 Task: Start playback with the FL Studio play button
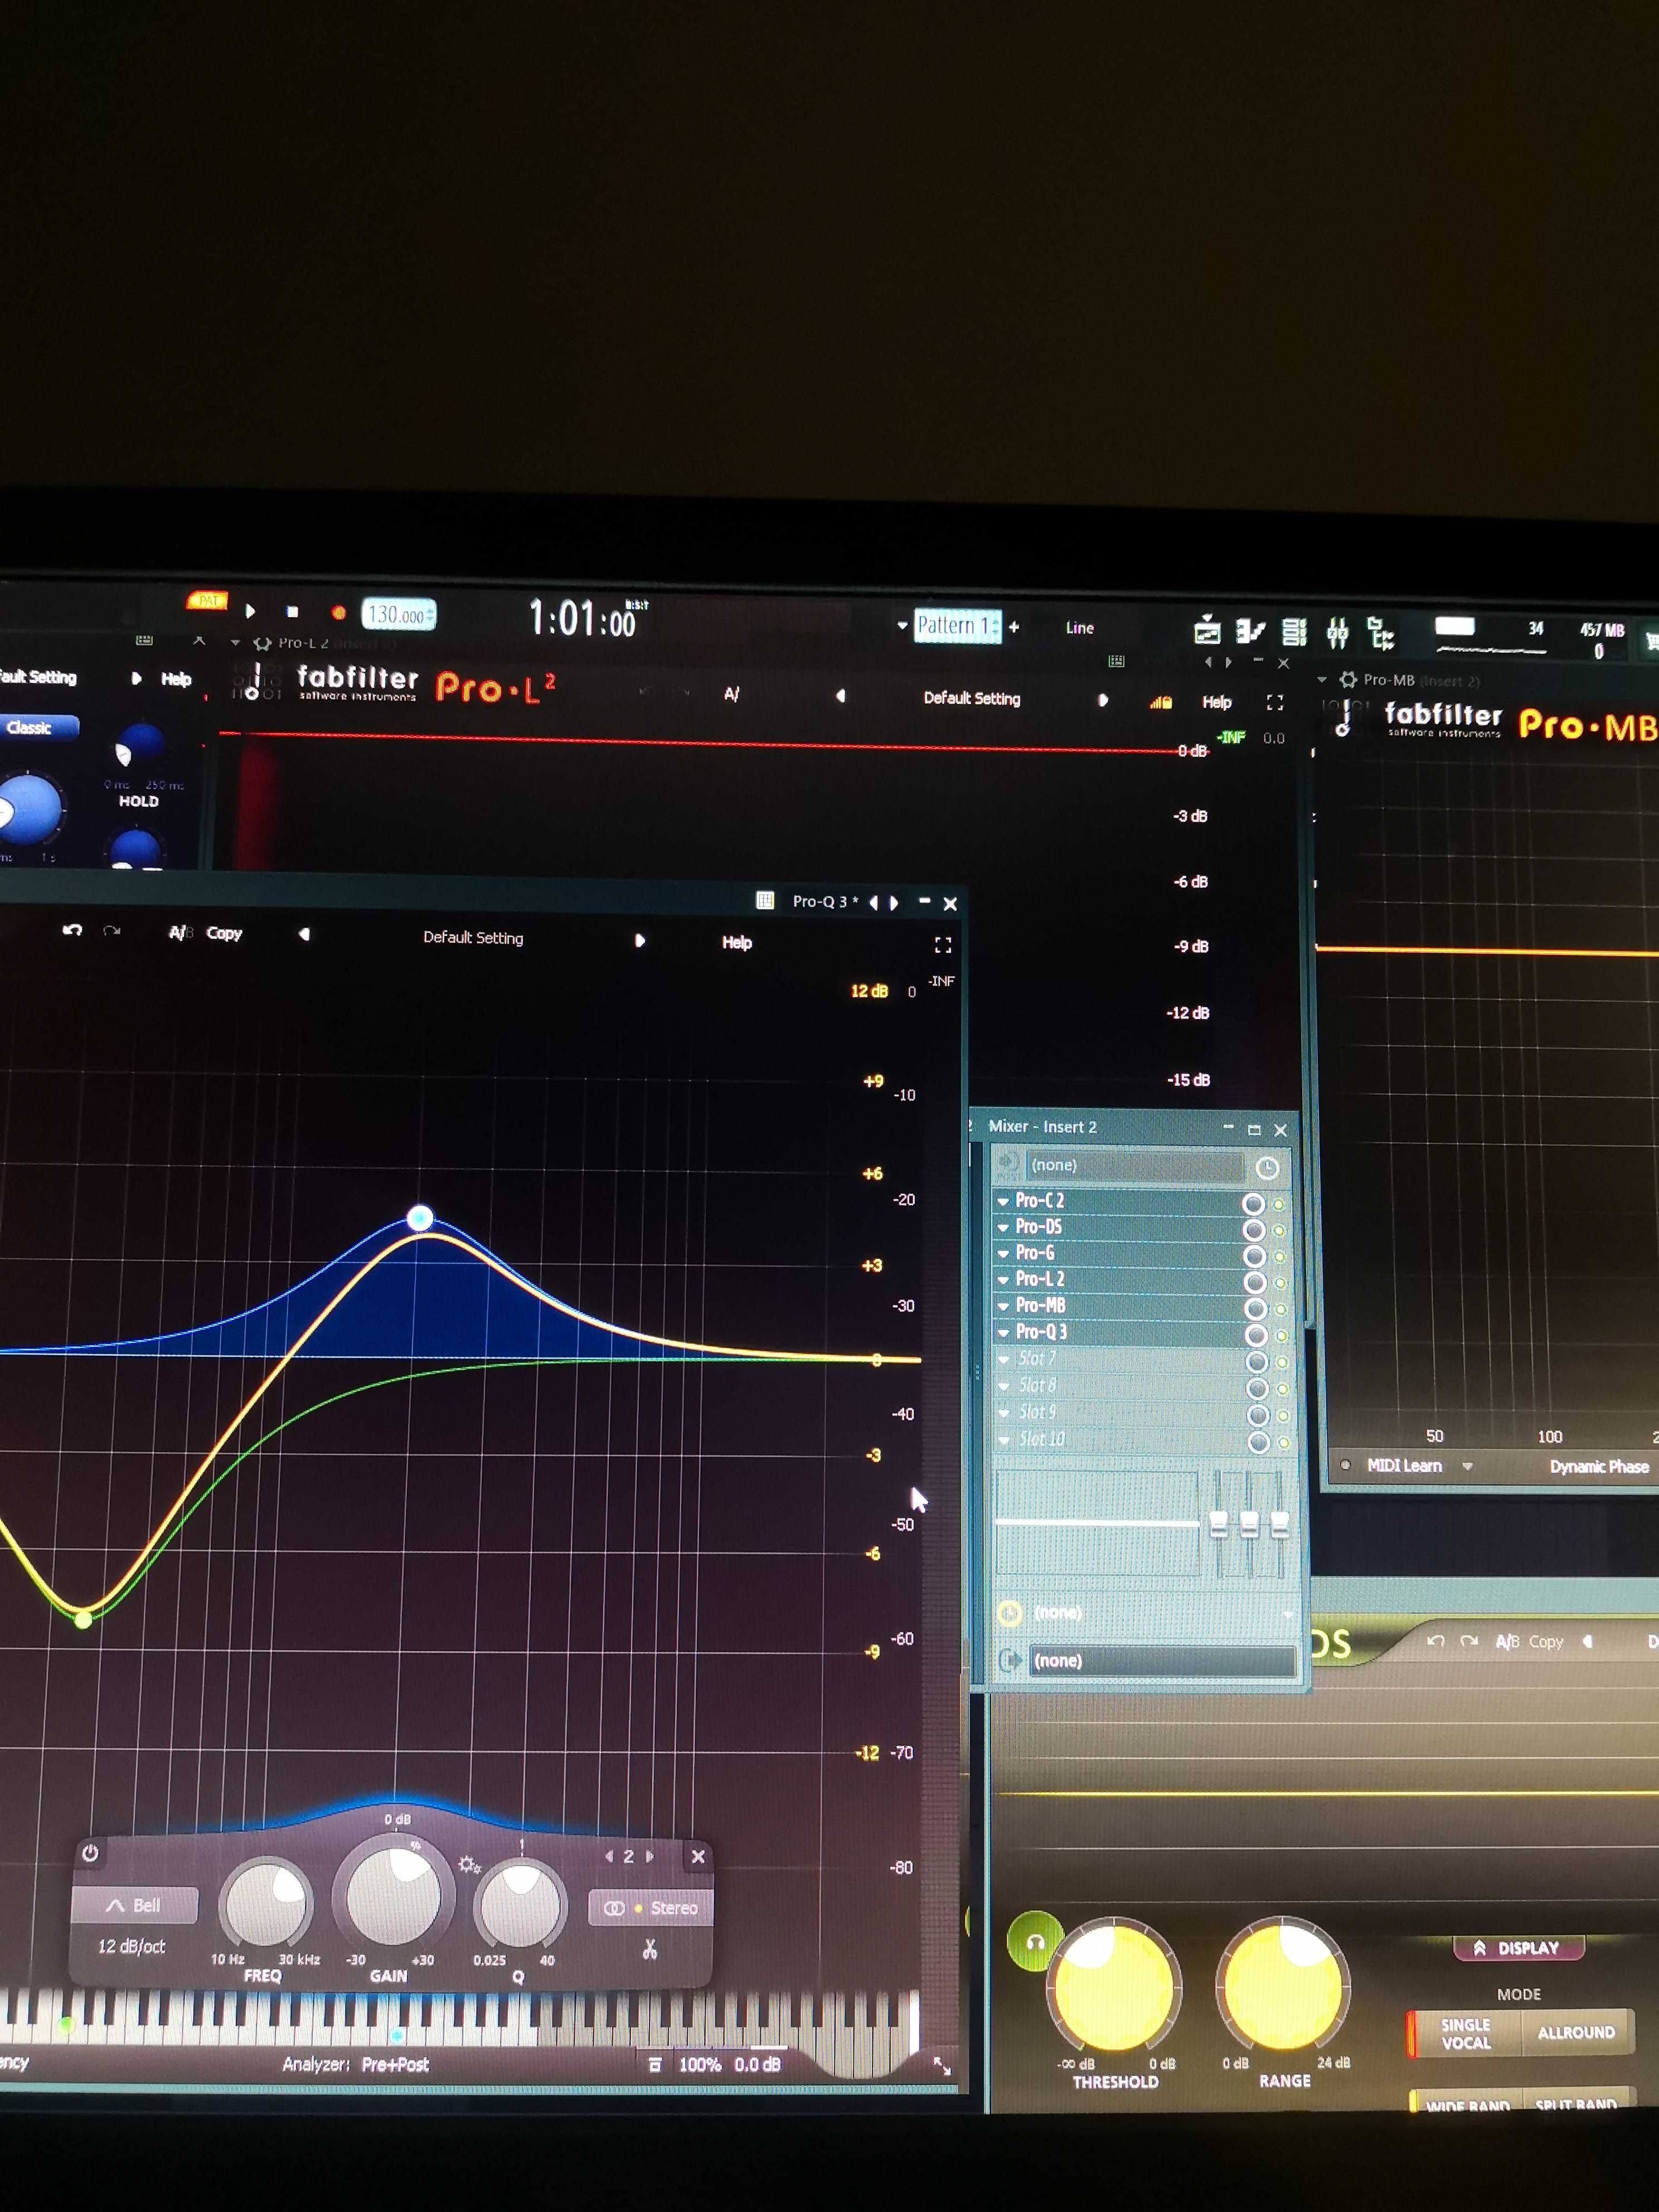coord(250,610)
